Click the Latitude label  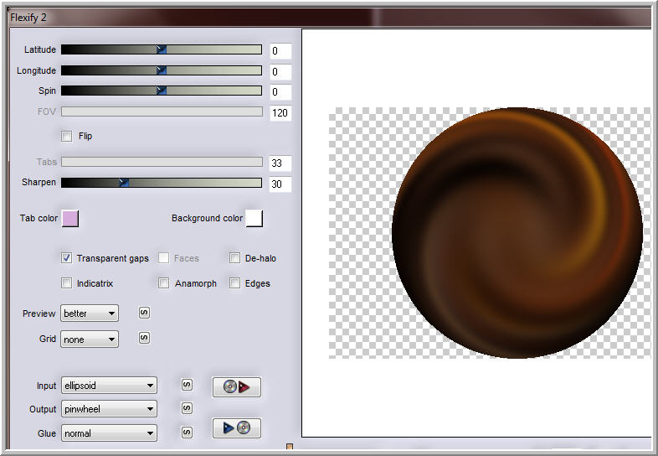click(40, 49)
